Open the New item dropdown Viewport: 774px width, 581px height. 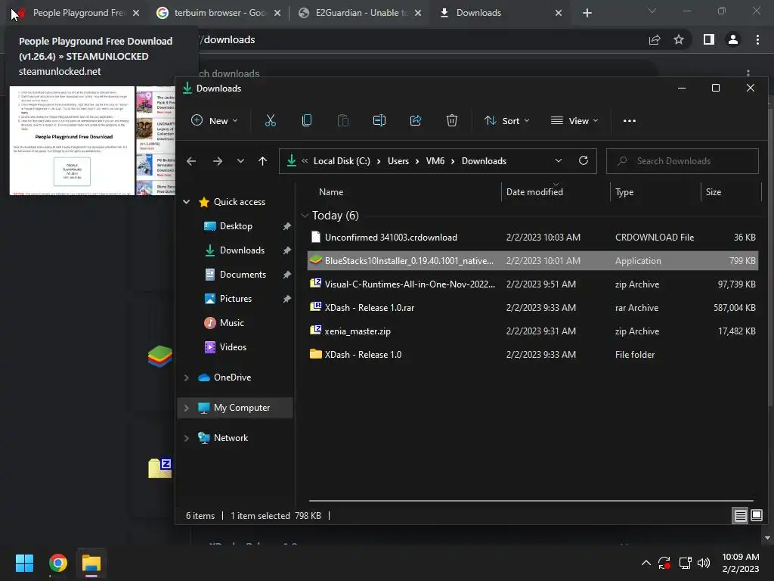(x=215, y=120)
